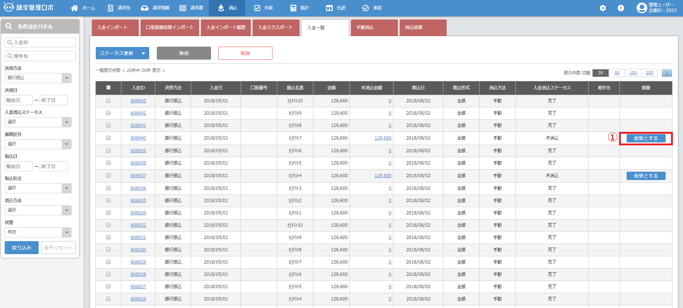
Task: Click the 管理ユーザー avatar icon
Action: coord(642,8)
